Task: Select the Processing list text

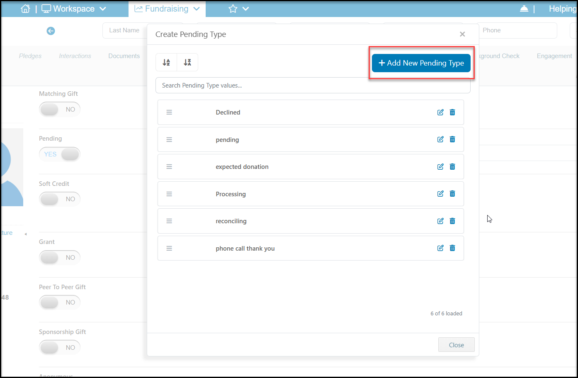Action: pyautogui.click(x=231, y=194)
